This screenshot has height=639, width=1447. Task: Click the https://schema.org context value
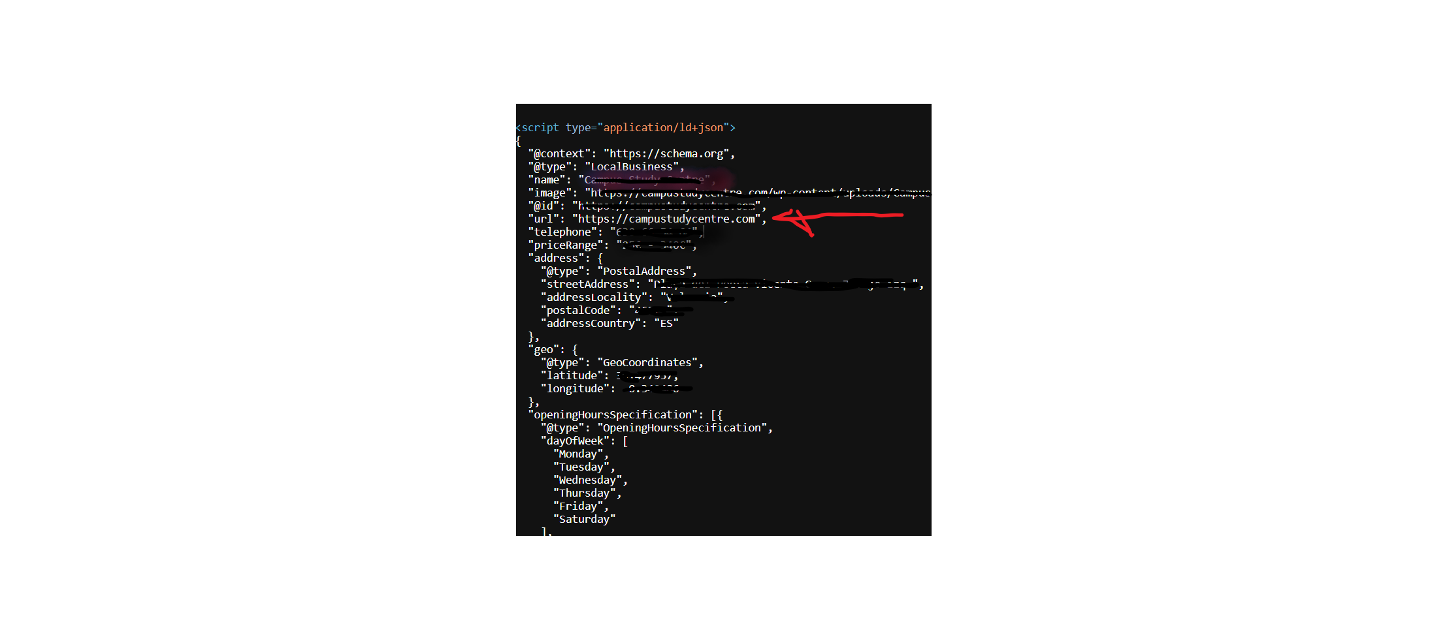[666, 153]
